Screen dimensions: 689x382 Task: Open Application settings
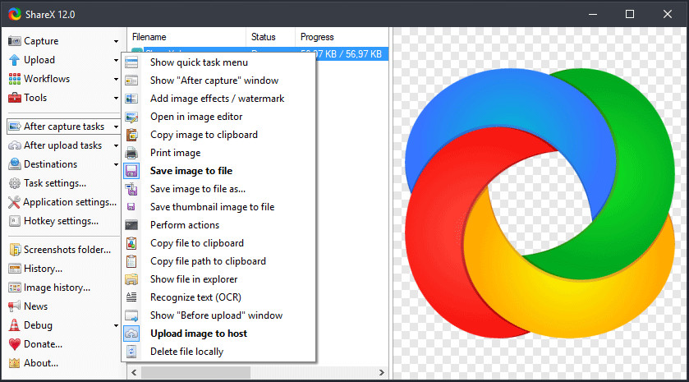(62, 202)
